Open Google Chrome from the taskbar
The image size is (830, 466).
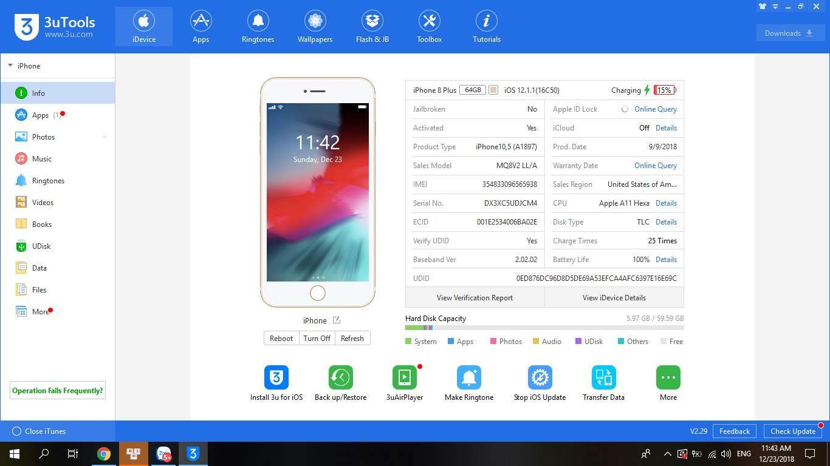point(104,454)
